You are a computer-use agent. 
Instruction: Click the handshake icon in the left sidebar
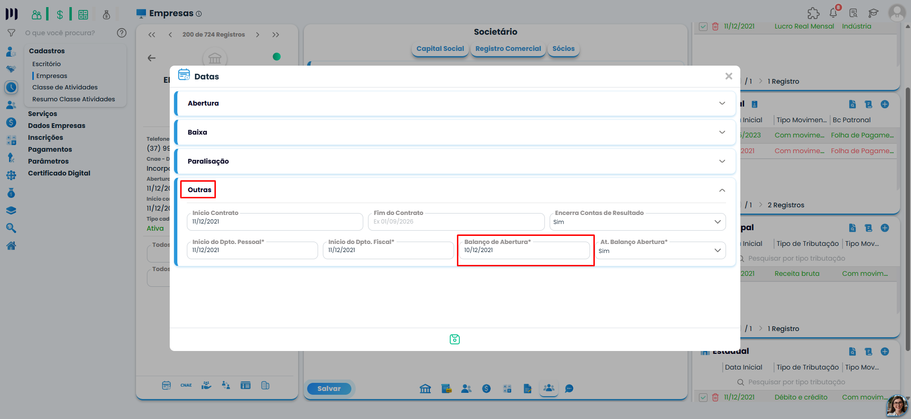click(x=11, y=69)
